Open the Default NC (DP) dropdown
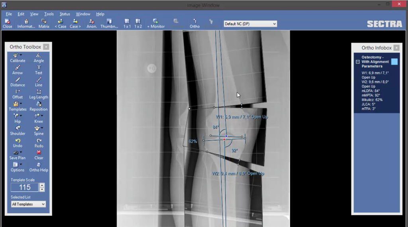The image size is (408, 227). pos(250,24)
